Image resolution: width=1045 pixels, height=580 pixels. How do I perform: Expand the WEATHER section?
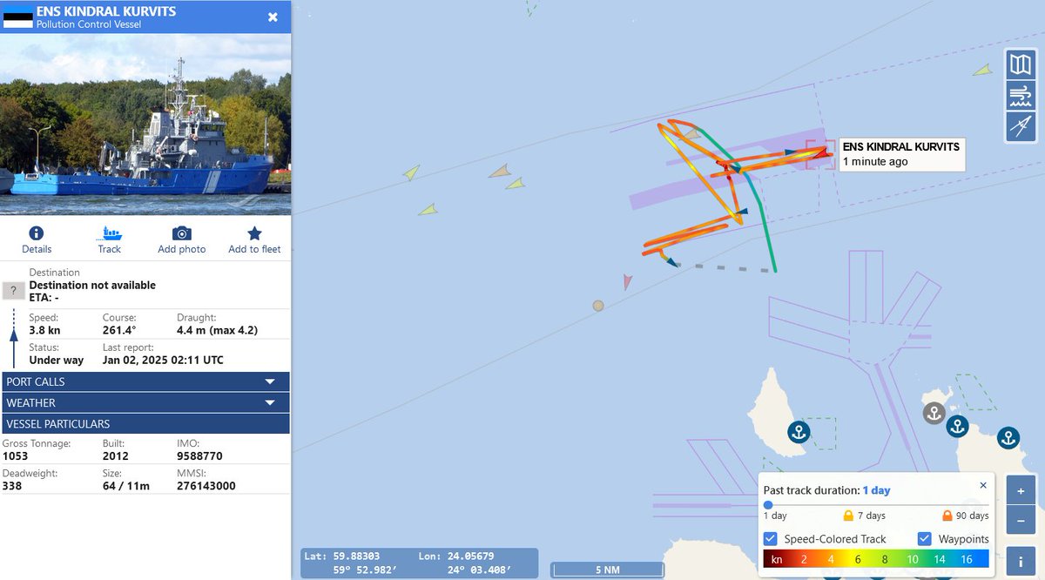[x=145, y=402]
